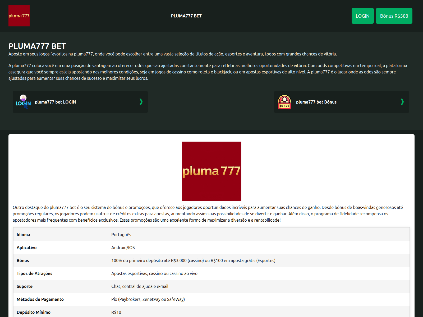Click the large pluma 777 image

[212, 171]
